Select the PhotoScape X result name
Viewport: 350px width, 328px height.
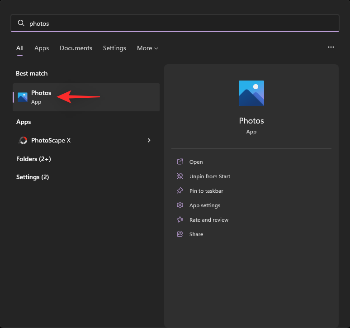click(51, 140)
